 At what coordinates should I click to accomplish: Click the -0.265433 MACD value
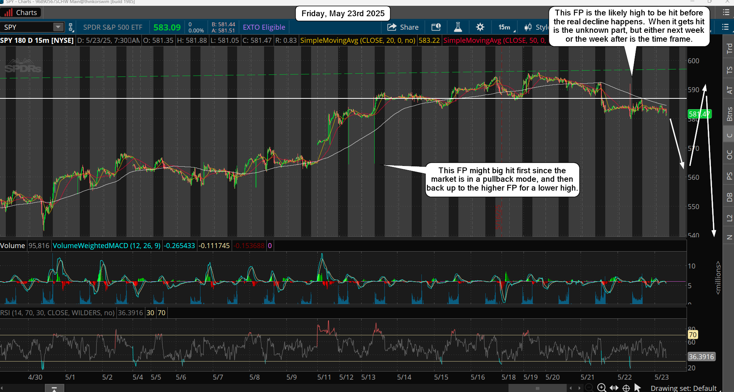click(180, 246)
